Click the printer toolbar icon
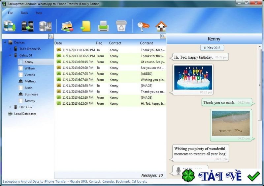This screenshot has height=186, width=264. [x=103, y=26]
